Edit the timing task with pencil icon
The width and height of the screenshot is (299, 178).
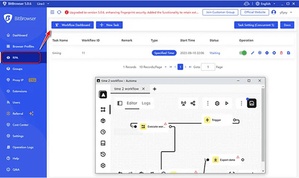pyautogui.click(x=253, y=53)
